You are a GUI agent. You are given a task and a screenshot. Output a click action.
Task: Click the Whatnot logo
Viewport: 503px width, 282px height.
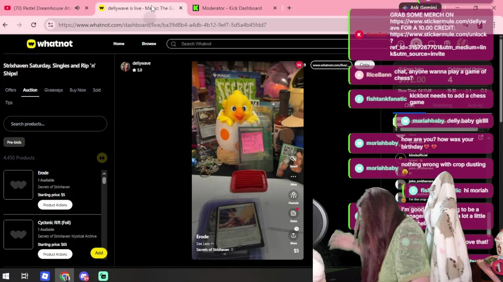click(x=50, y=44)
